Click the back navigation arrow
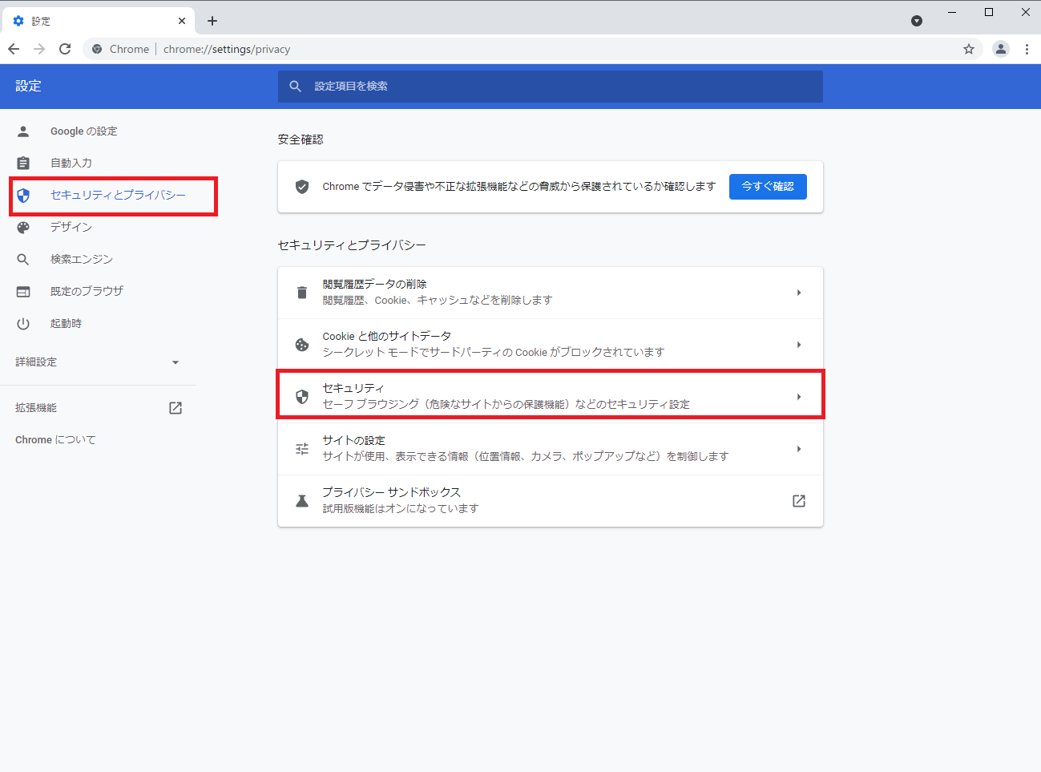The height and width of the screenshot is (772, 1041). tap(14, 49)
